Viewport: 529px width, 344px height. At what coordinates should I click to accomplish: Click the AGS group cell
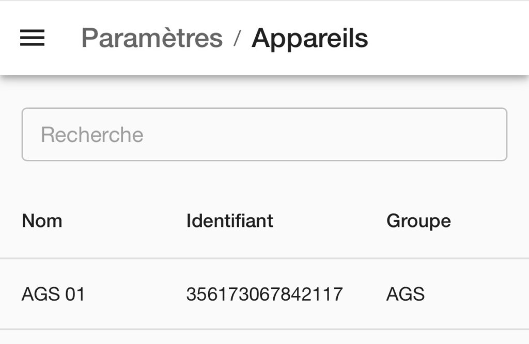click(405, 294)
